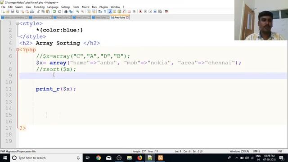
Task: Toggle synchronize horizontal scrolling icon
Action: pyautogui.click(x=94, y=12)
